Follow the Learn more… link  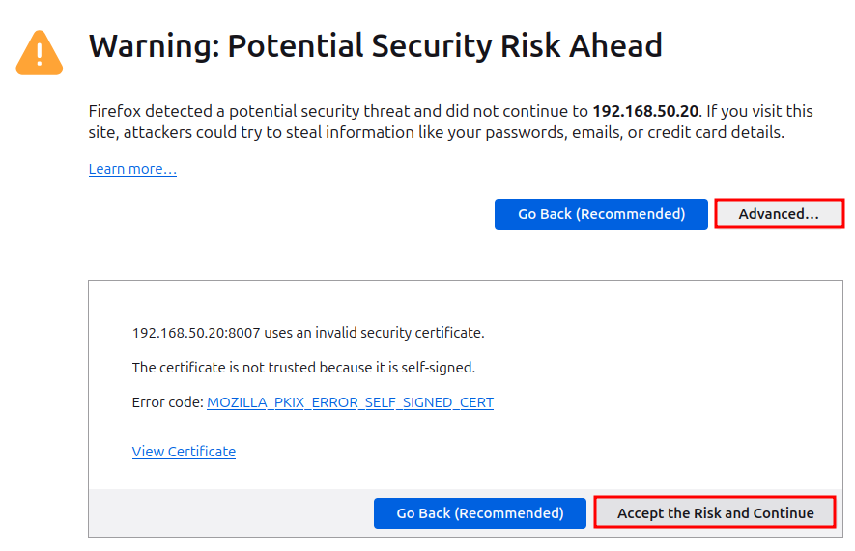click(132, 169)
